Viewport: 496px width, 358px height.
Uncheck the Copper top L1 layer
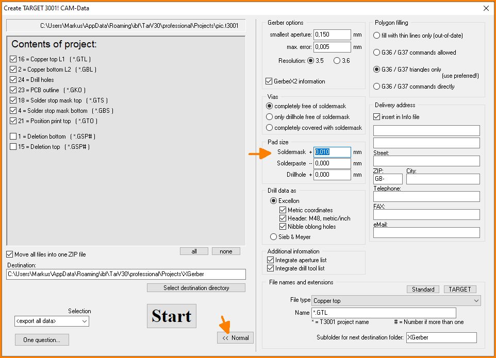point(13,59)
